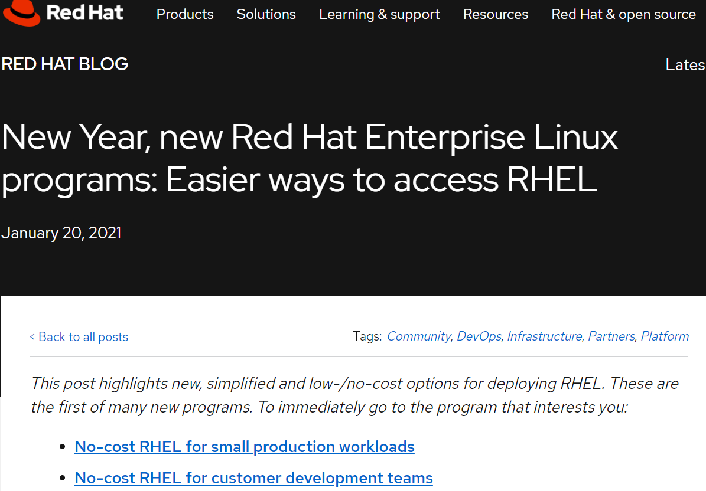Open the Resources menu

tap(496, 14)
